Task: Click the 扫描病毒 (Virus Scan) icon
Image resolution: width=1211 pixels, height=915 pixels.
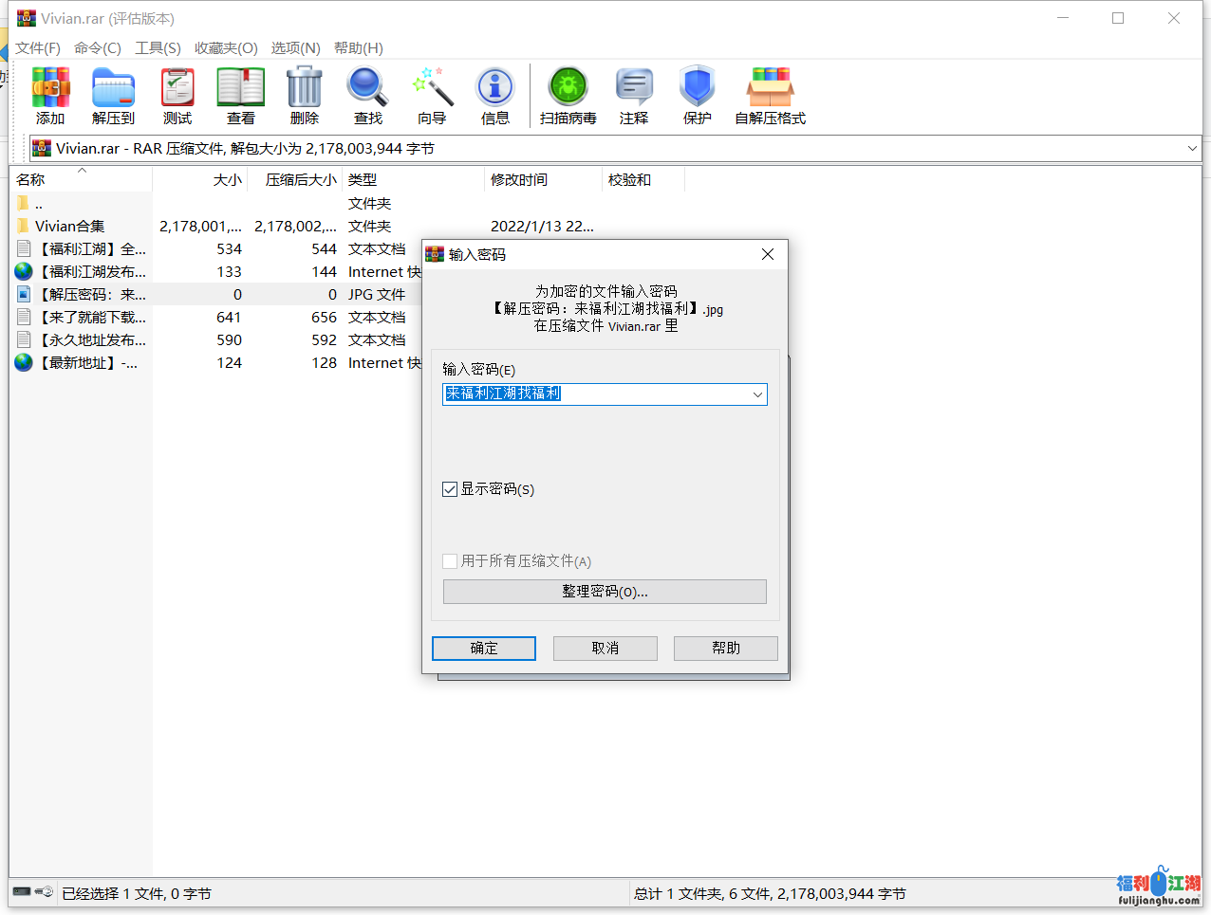Action: (568, 88)
